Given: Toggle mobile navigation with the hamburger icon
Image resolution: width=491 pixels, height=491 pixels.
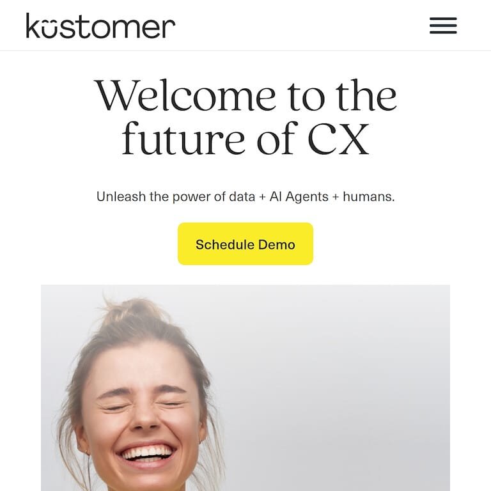Looking at the screenshot, I should (443, 26).
